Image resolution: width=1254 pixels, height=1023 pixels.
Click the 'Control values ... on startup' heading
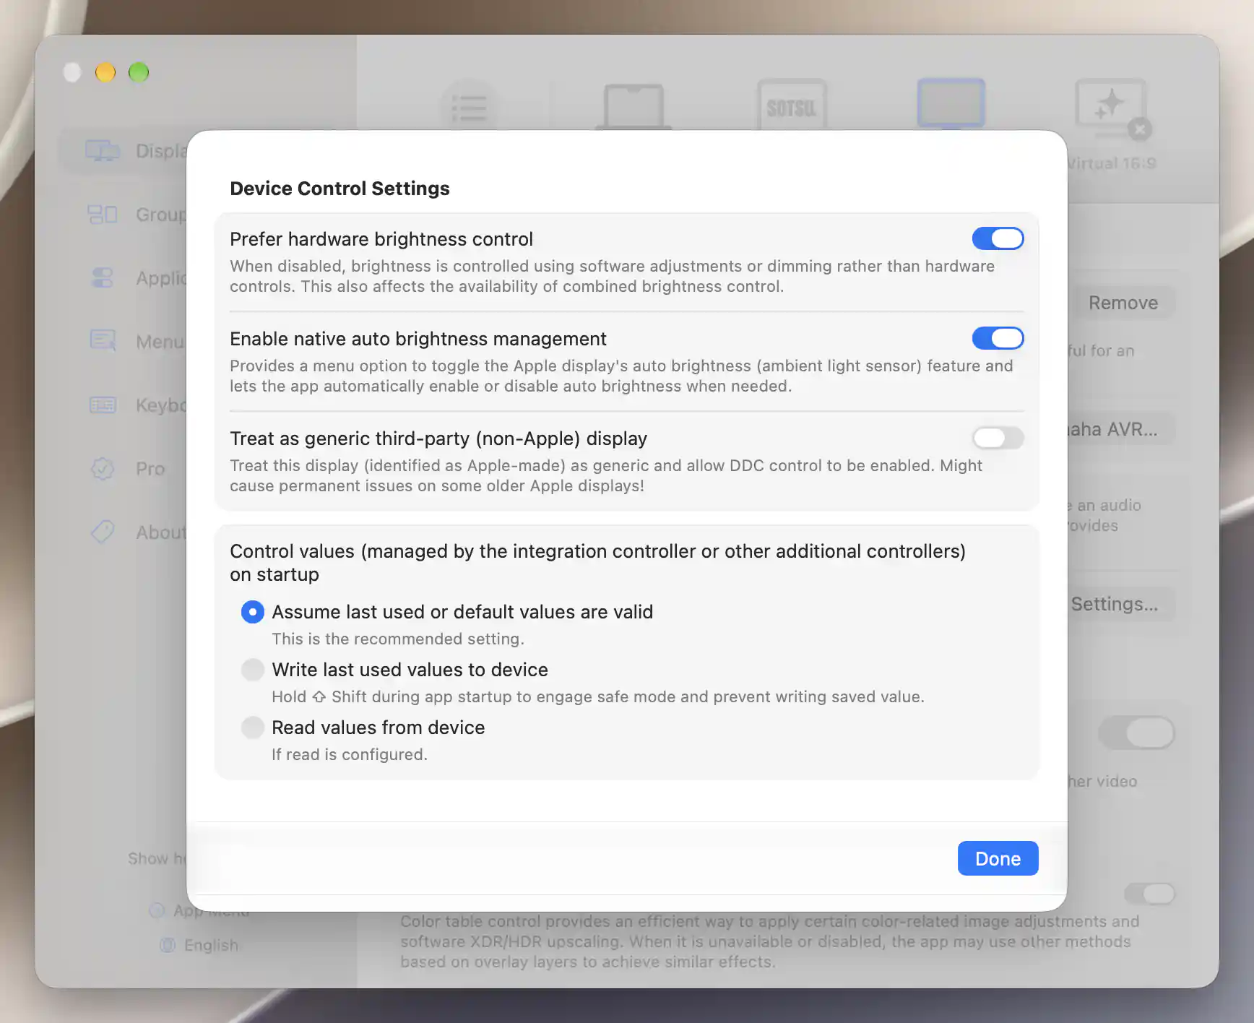click(597, 563)
